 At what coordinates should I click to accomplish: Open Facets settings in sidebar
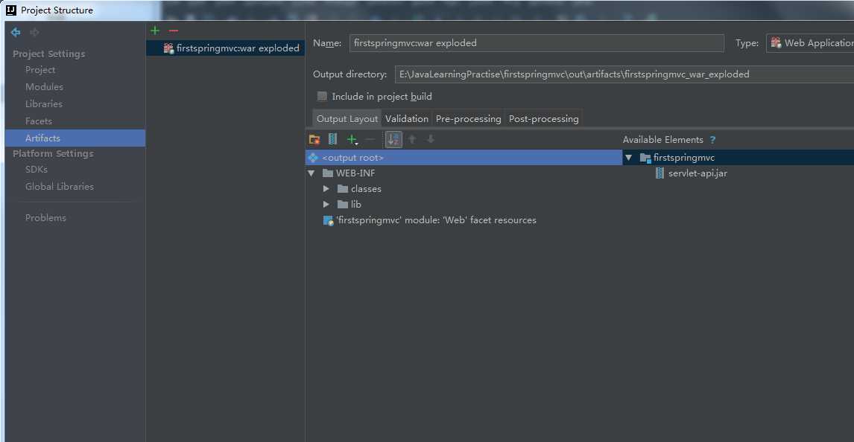(39, 121)
